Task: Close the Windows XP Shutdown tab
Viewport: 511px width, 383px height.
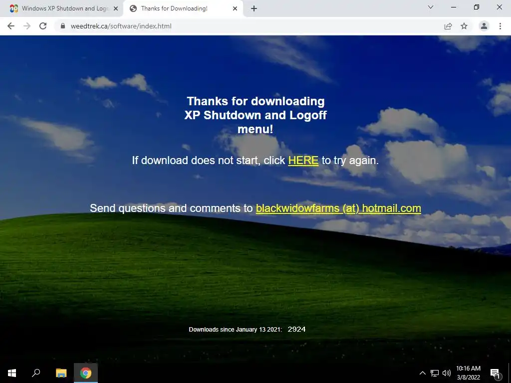Action: tap(116, 8)
